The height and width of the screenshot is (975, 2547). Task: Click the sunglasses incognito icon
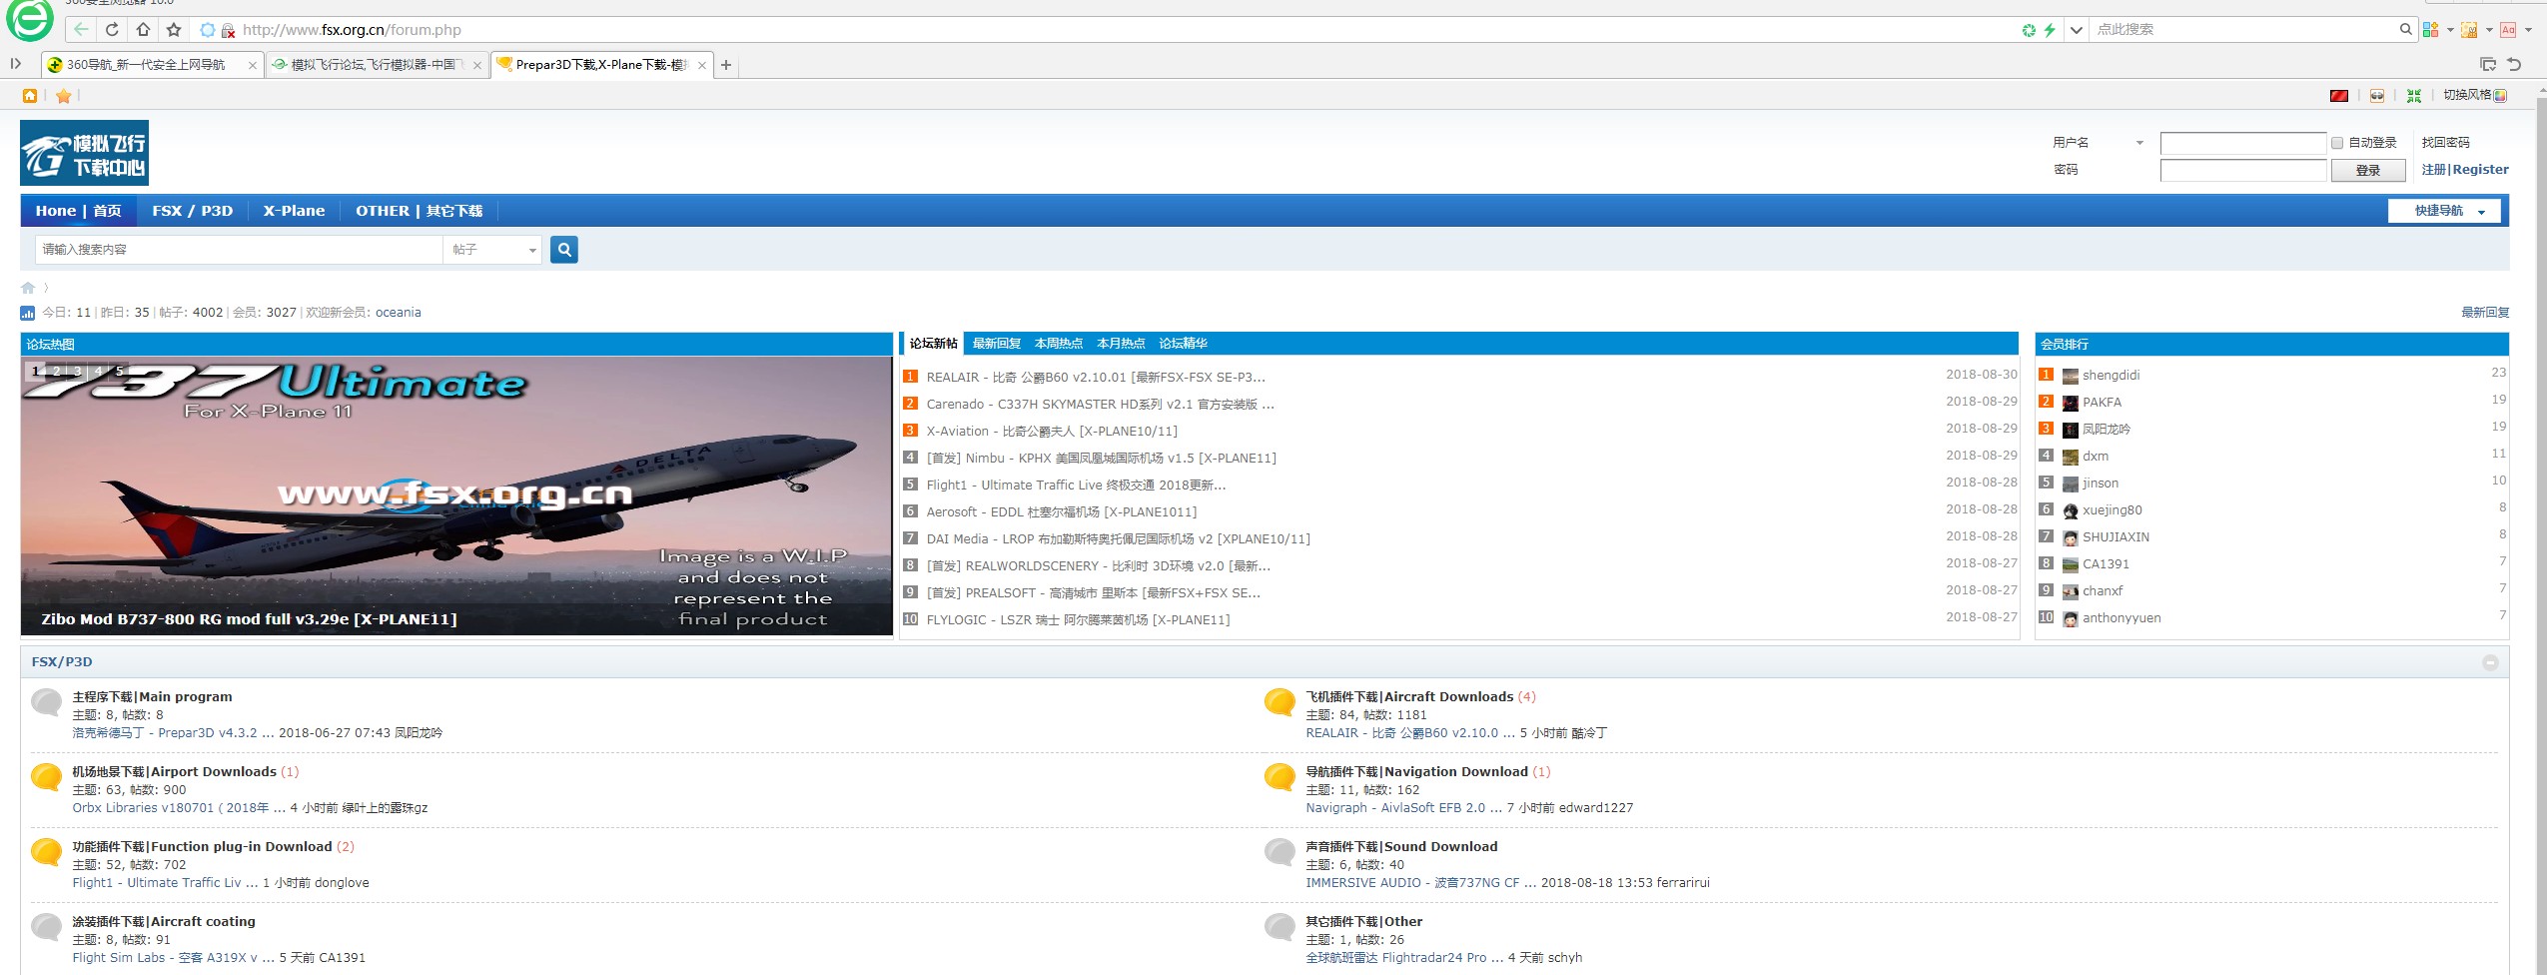2377,96
